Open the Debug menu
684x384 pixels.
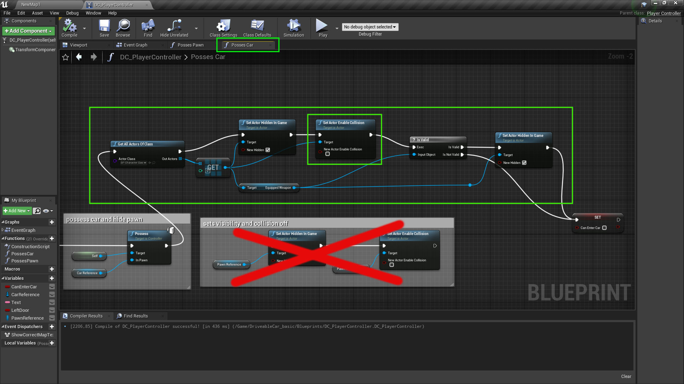coord(72,13)
